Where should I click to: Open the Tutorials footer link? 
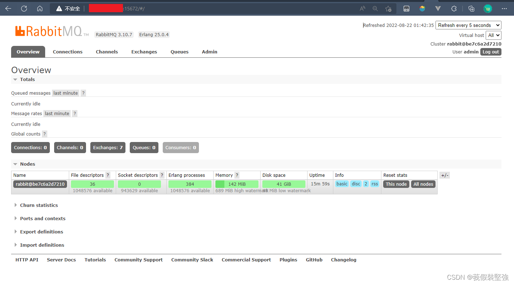click(95, 260)
